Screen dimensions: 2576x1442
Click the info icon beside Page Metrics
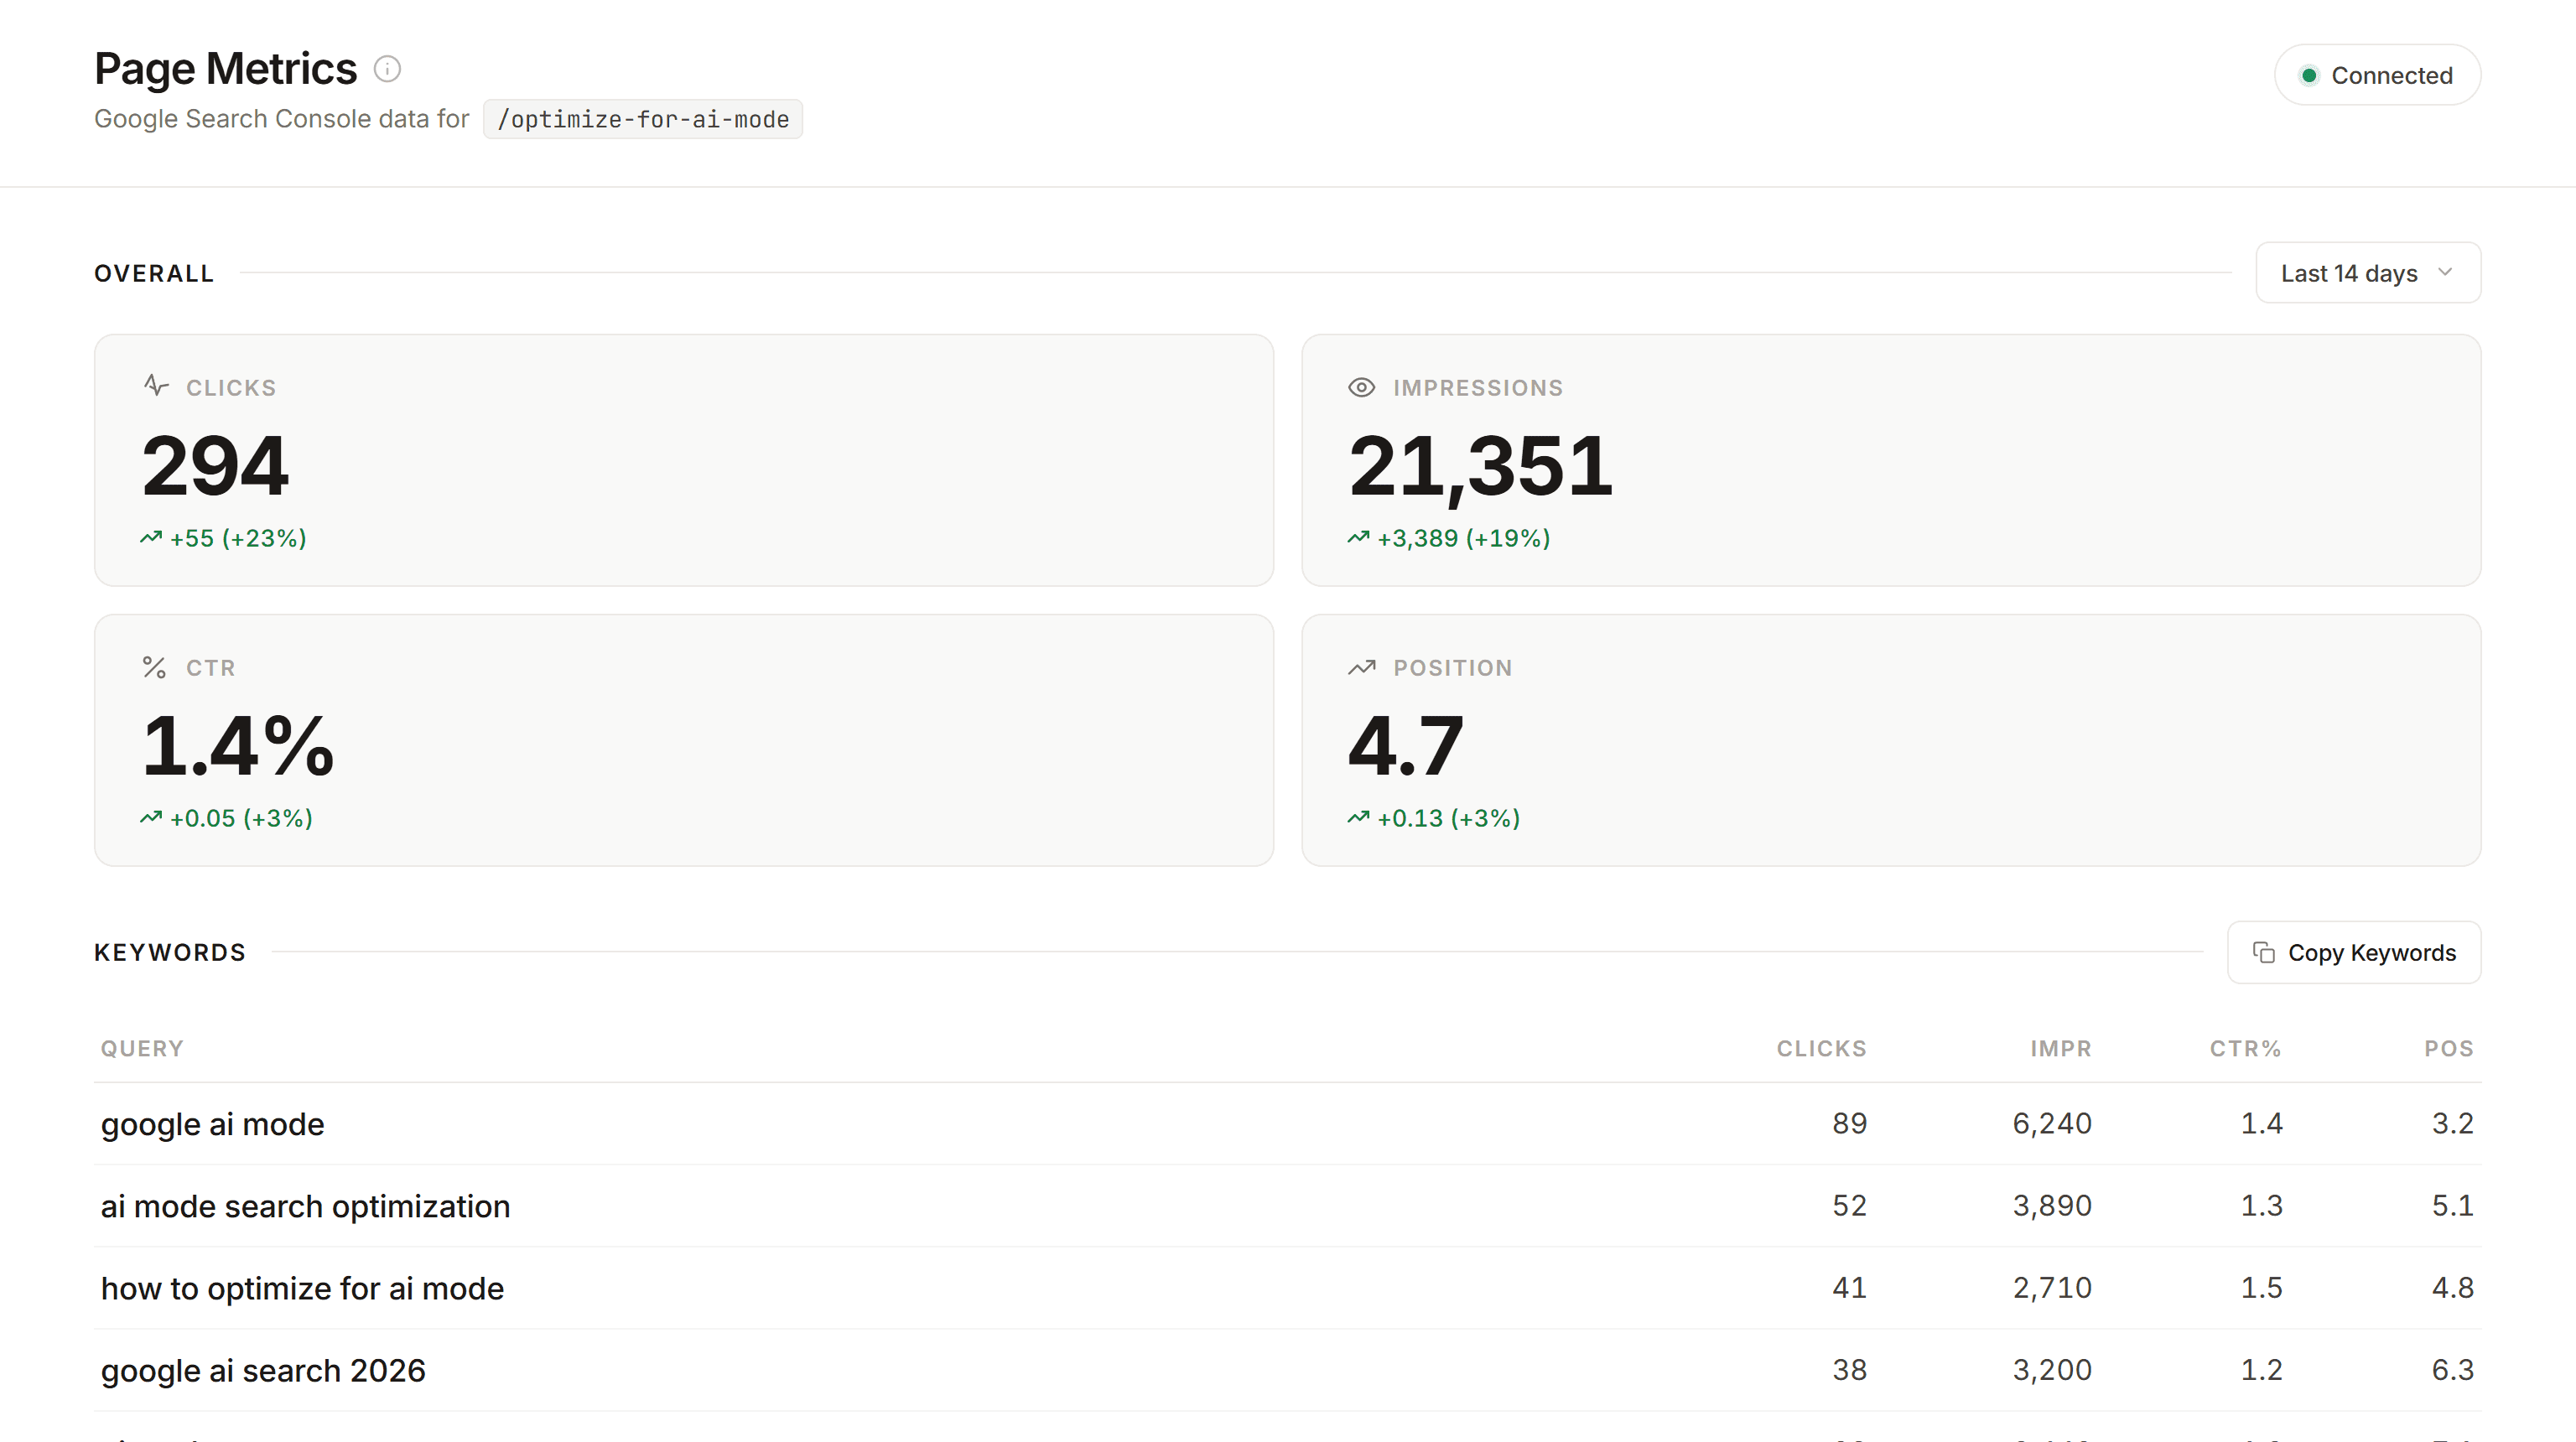tap(387, 69)
